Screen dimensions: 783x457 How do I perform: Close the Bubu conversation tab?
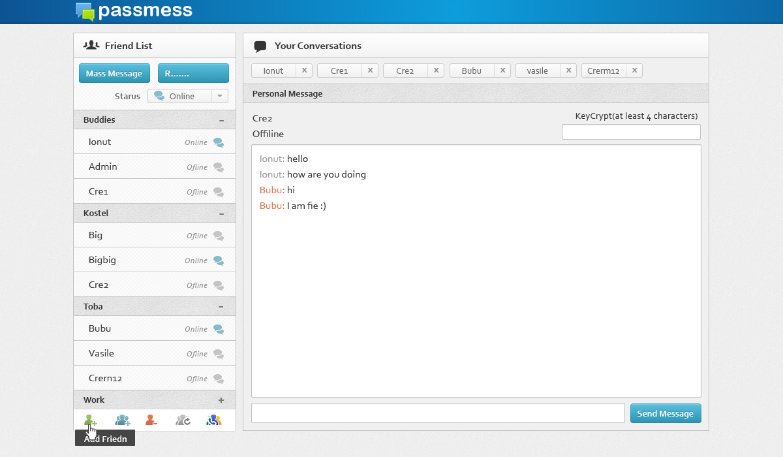click(x=502, y=71)
